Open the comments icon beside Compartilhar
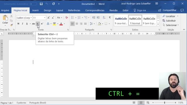 (182, 10)
